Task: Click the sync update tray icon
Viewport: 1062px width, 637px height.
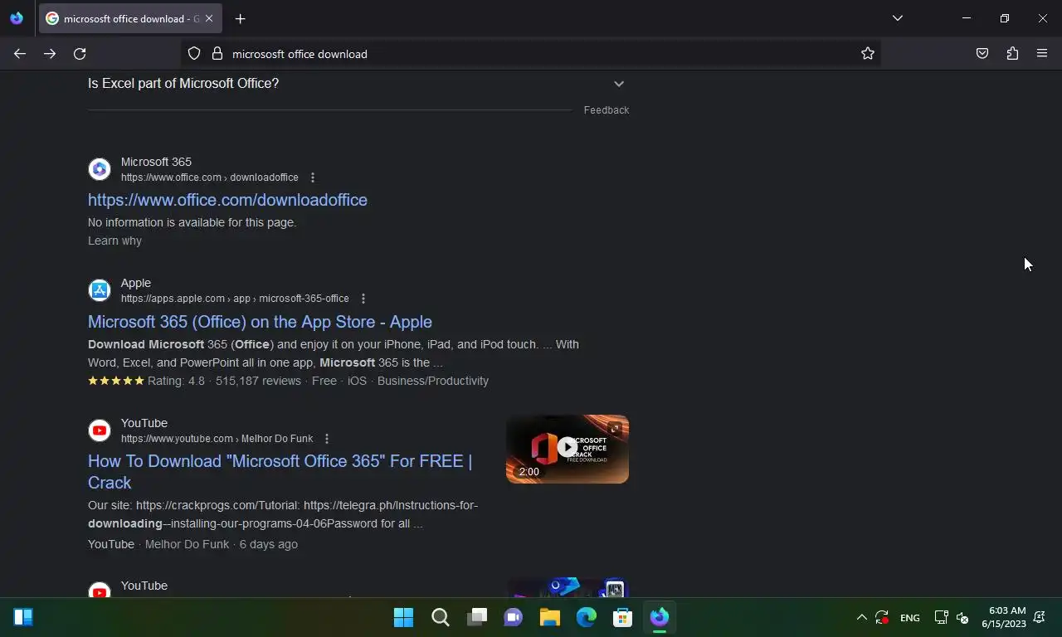Action: click(882, 617)
